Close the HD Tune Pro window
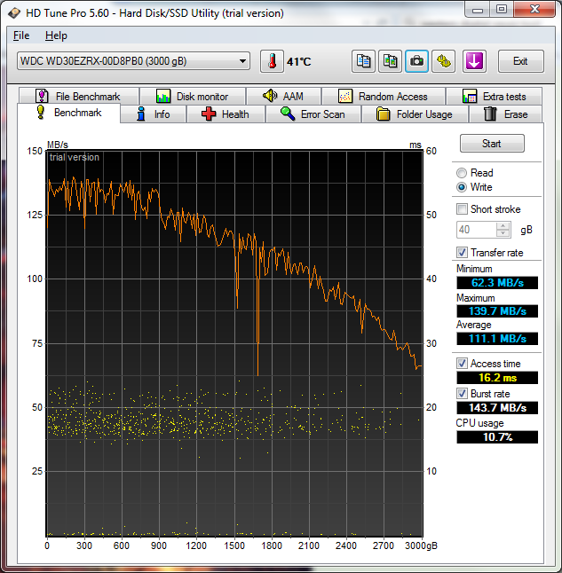 pyautogui.click(x=534, y=9)
